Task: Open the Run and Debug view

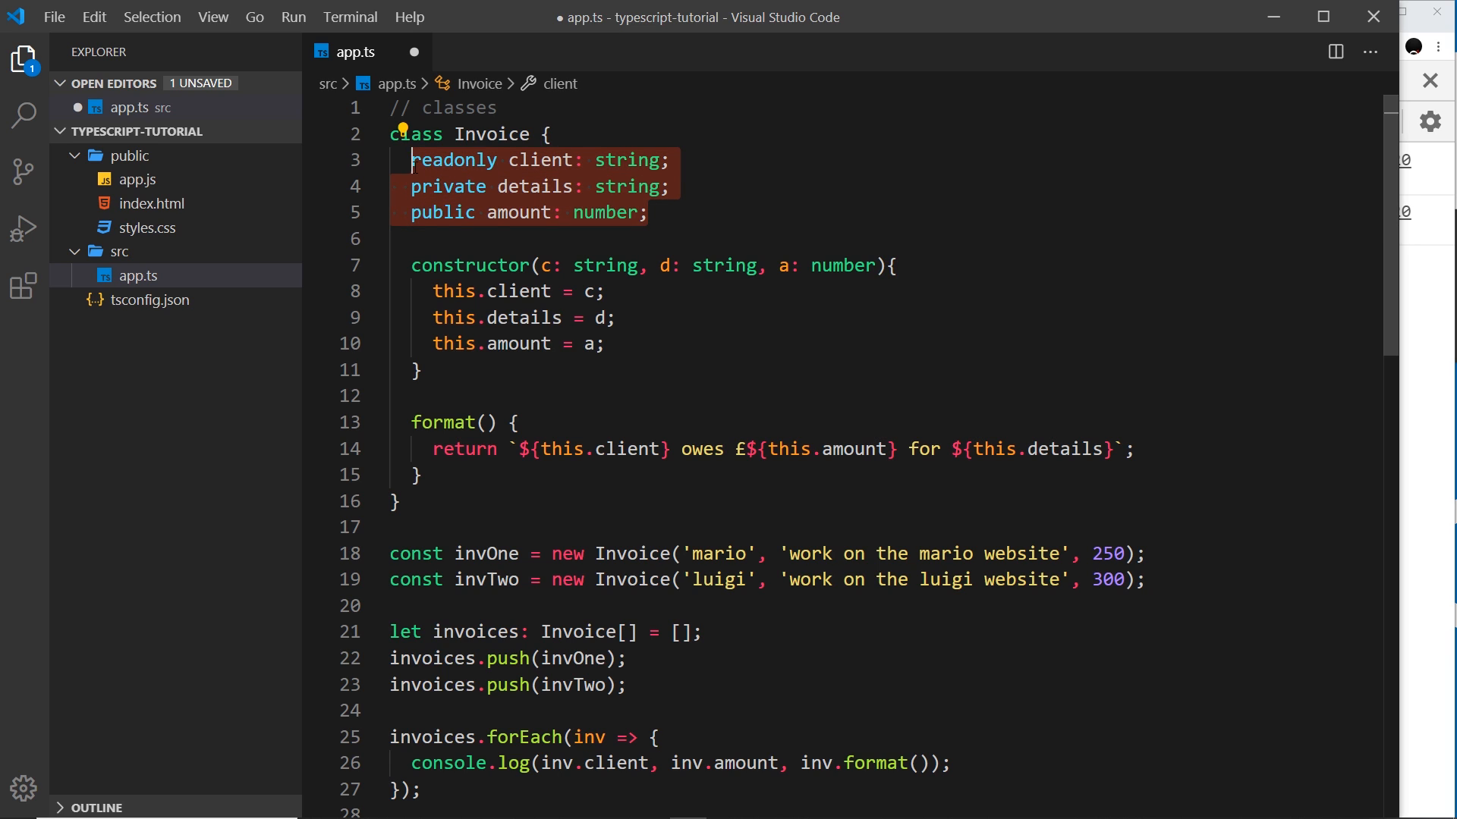Action: (x=24, y=228)
